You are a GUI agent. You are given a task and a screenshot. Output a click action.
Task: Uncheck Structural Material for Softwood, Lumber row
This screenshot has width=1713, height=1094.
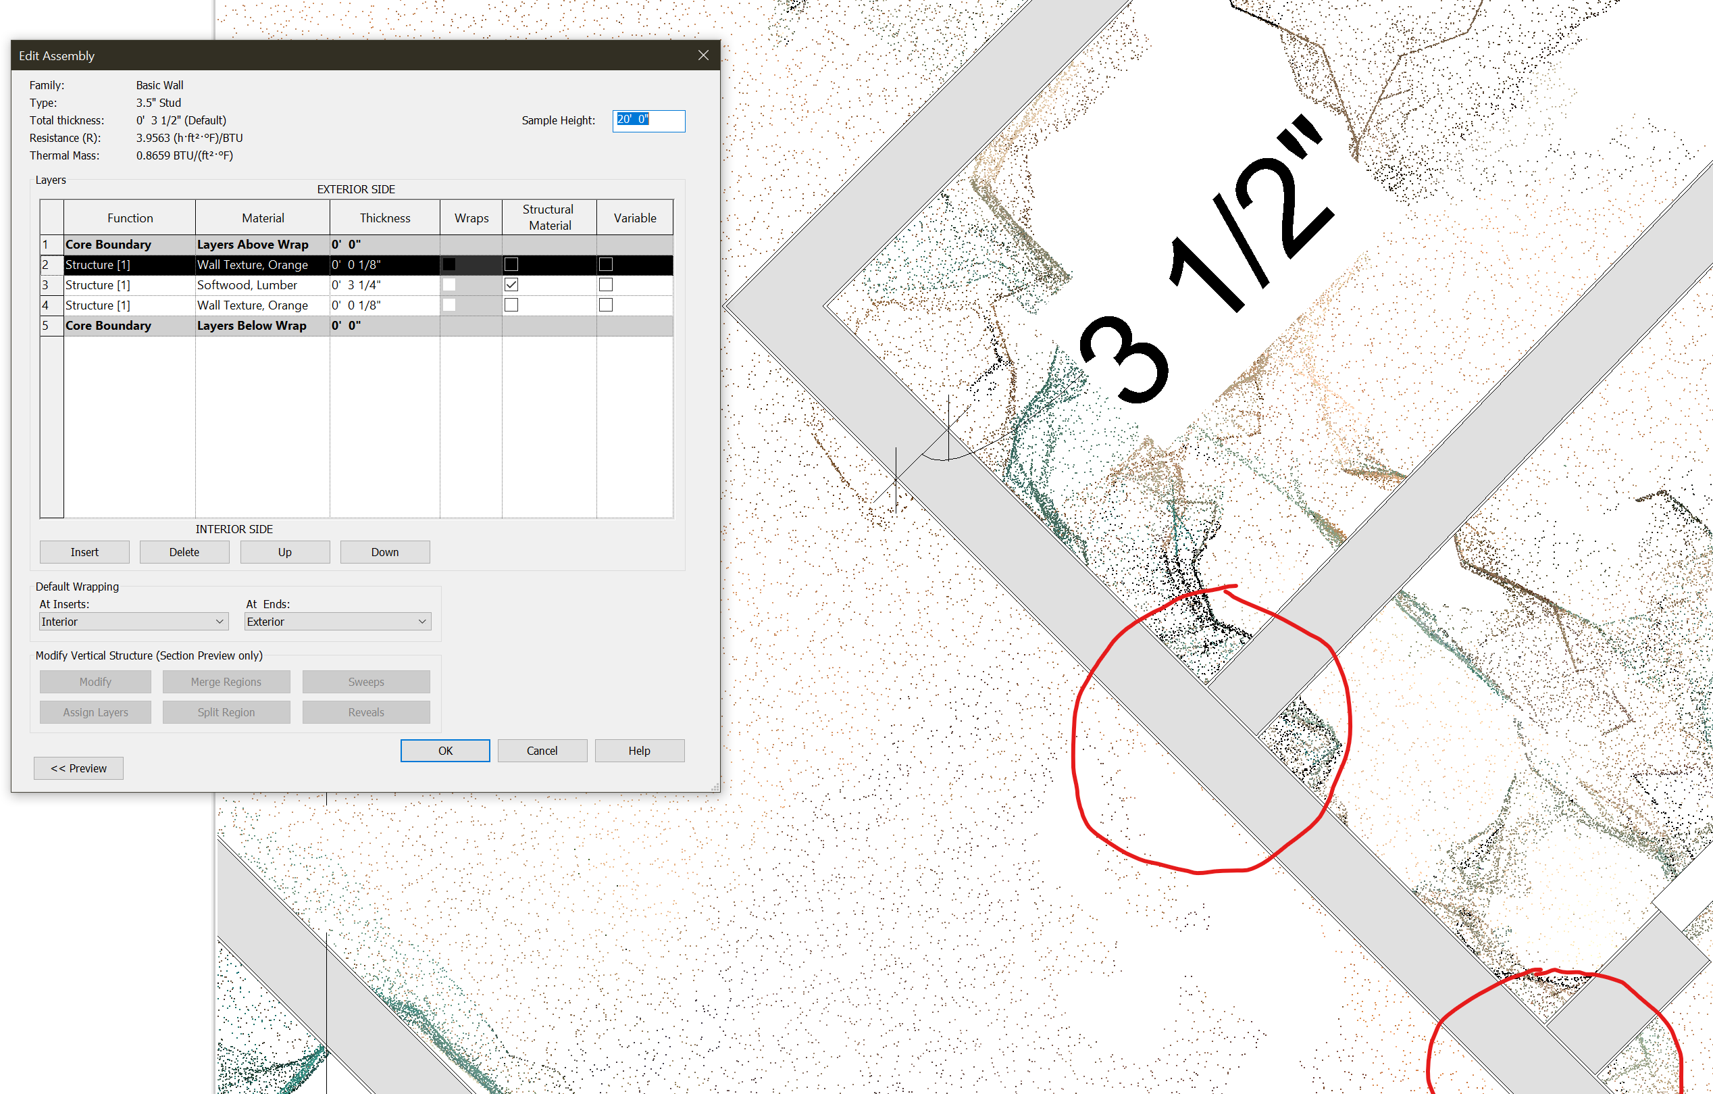pyautogui.click(x=511, y=284)
